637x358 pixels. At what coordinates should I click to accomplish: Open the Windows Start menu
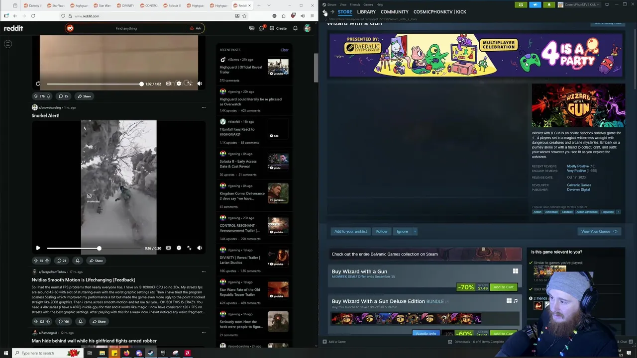(x=5, y=353)
